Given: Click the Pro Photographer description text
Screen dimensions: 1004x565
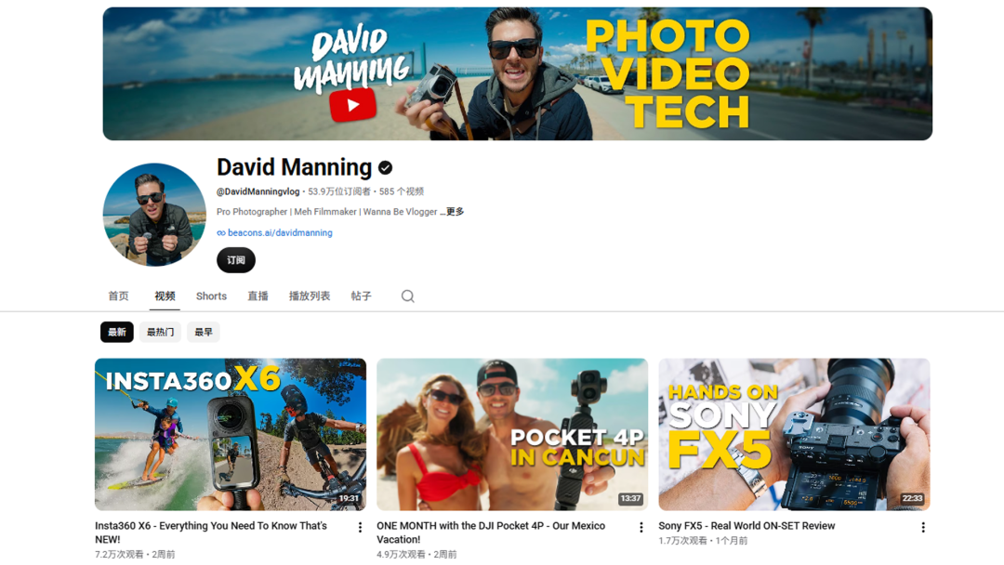Looking at the screenshot, I should pos(326,212).
